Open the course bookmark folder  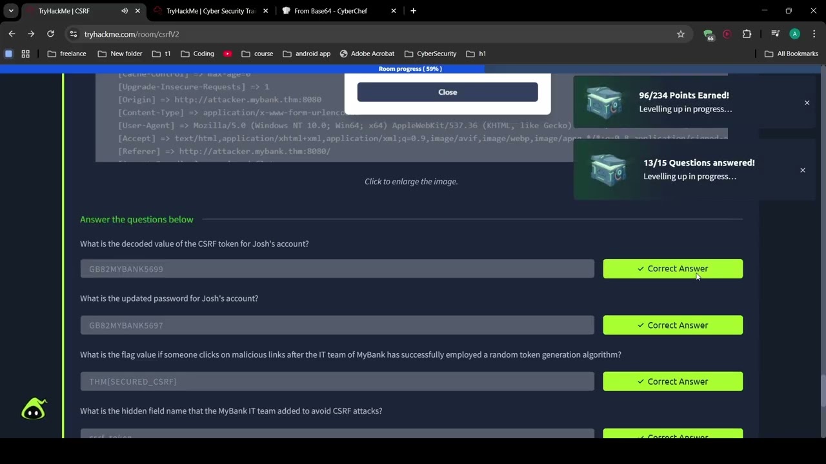(x=257, y=53)
